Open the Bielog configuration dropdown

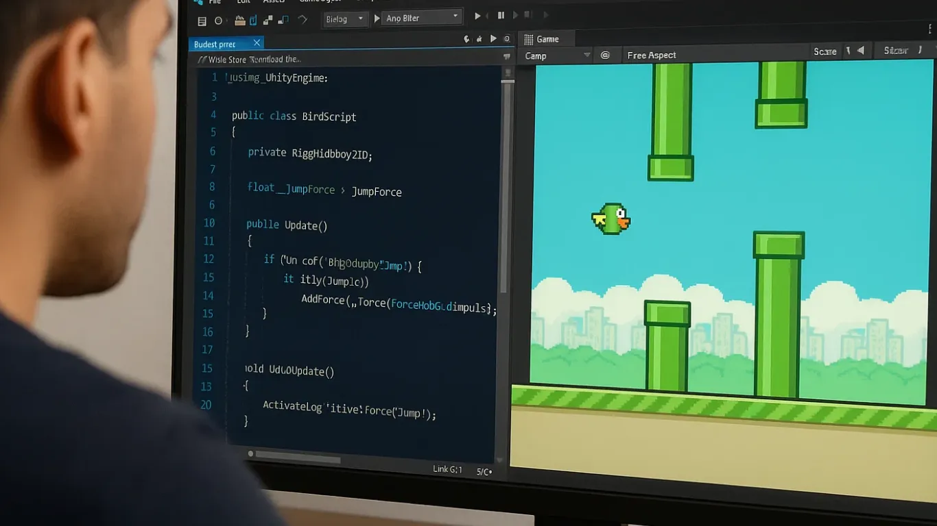[x=345, y=19]
